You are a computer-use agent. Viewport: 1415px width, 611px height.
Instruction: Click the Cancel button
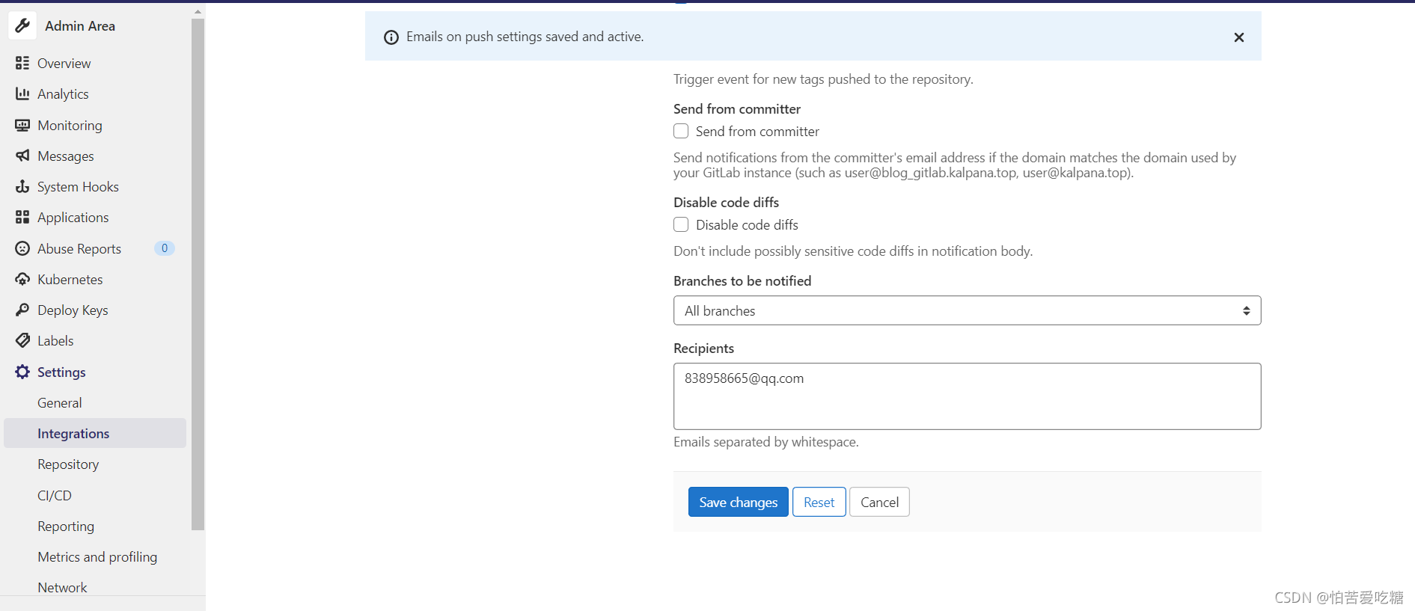(x=879, y=502)
